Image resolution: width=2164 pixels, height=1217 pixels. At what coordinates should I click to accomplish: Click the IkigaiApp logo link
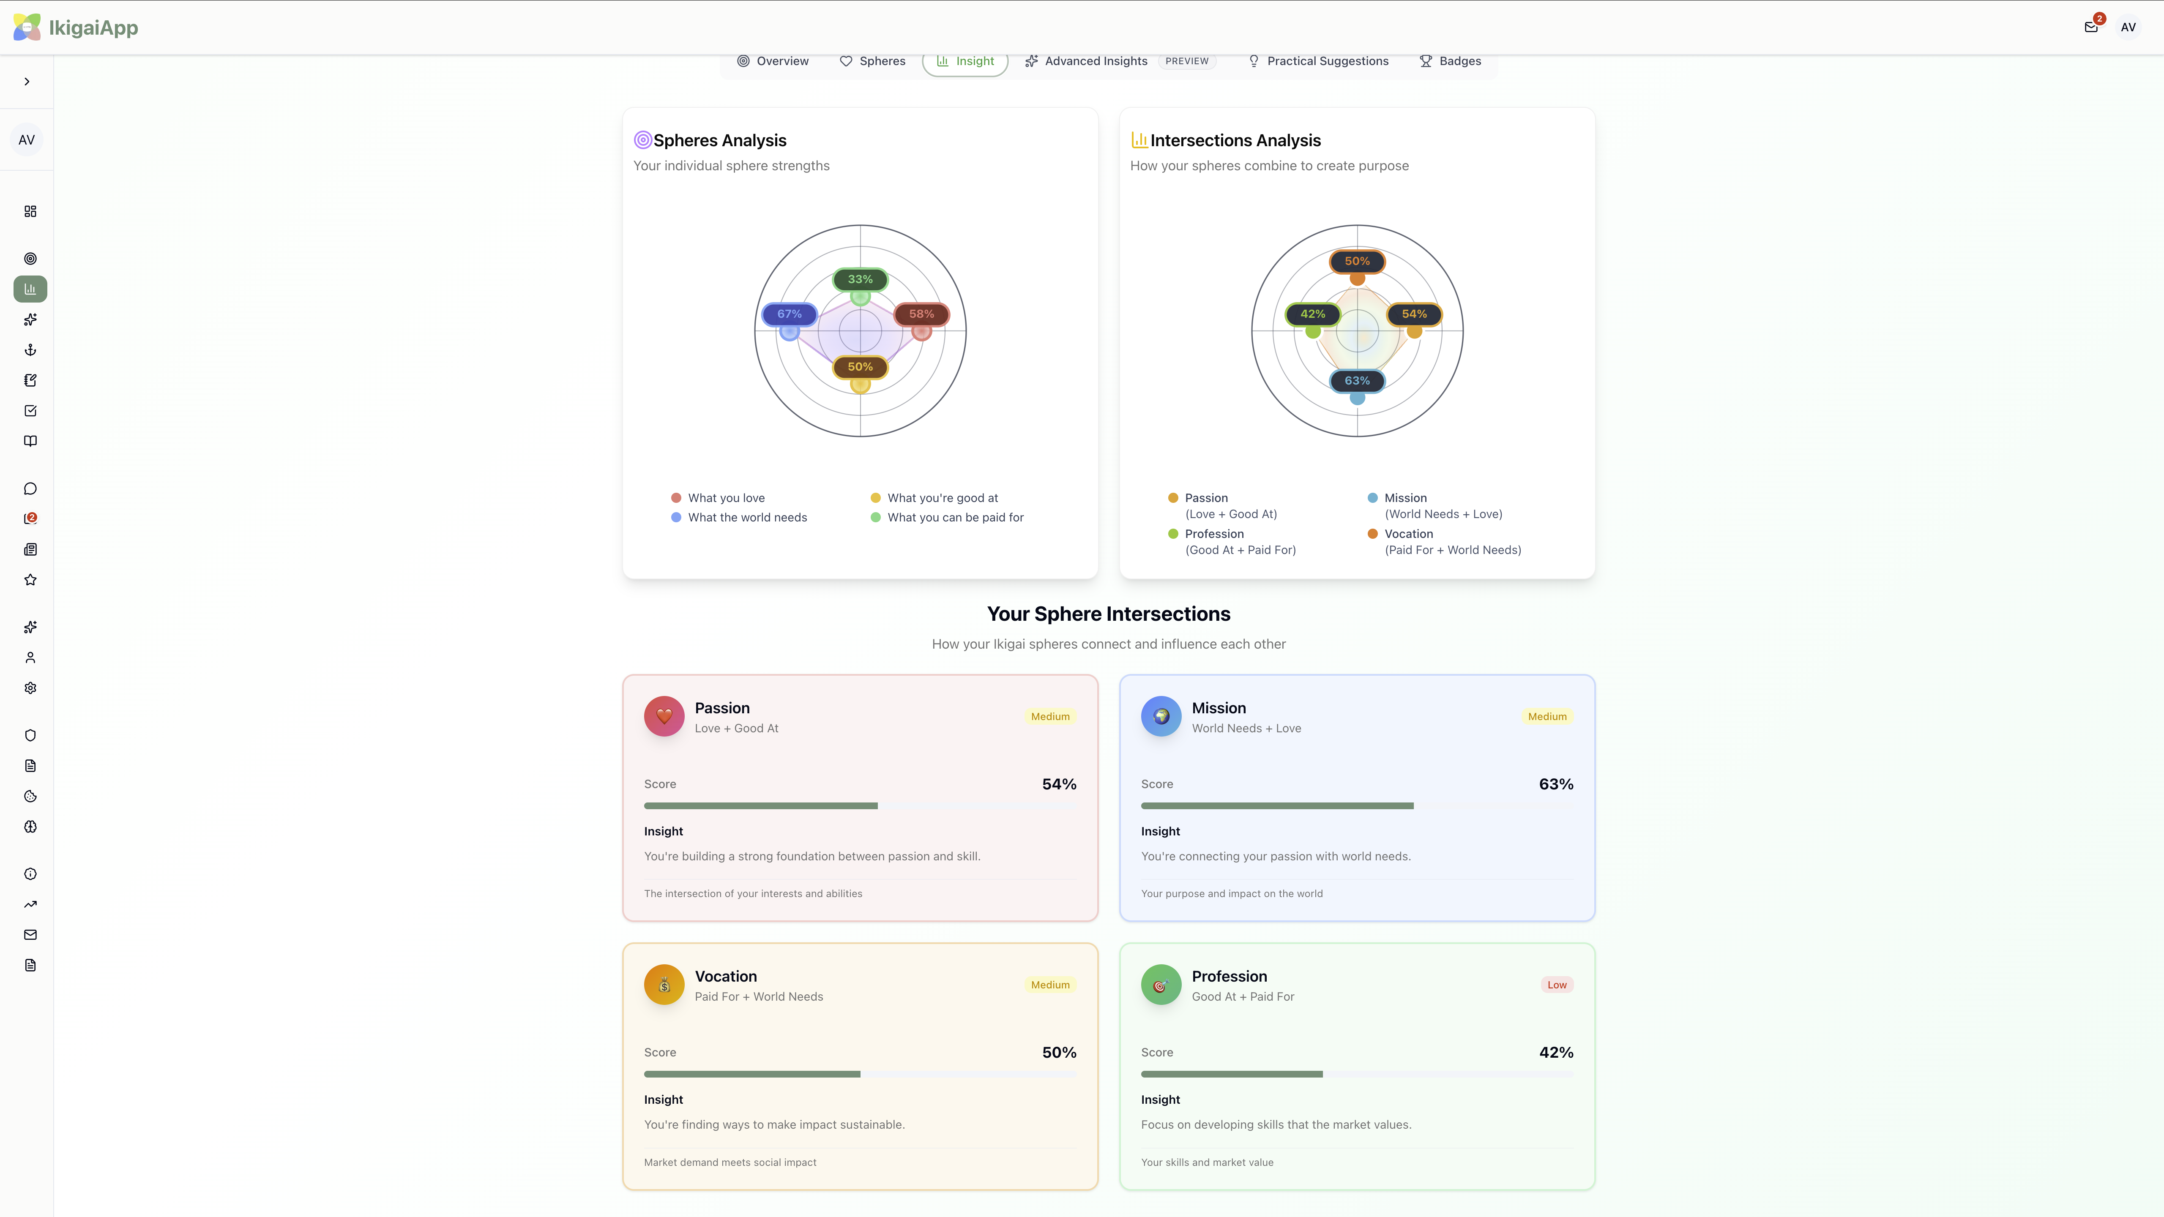point(76,27)
